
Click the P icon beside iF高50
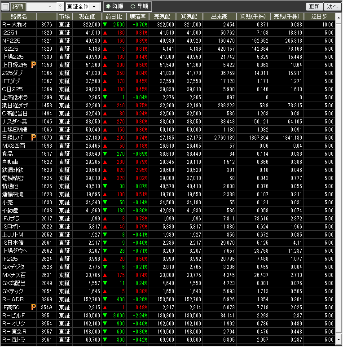pyautogui.click(x=33, y=307)
